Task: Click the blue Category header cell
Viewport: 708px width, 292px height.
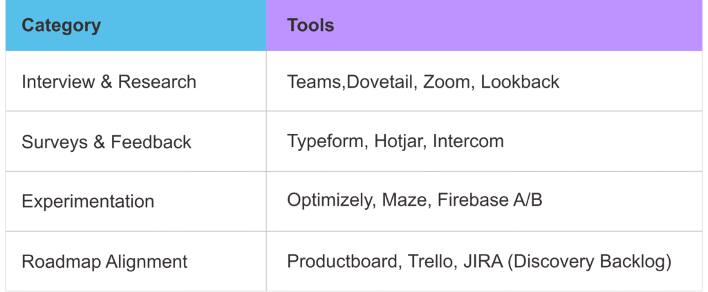Action: coord(136,26)
